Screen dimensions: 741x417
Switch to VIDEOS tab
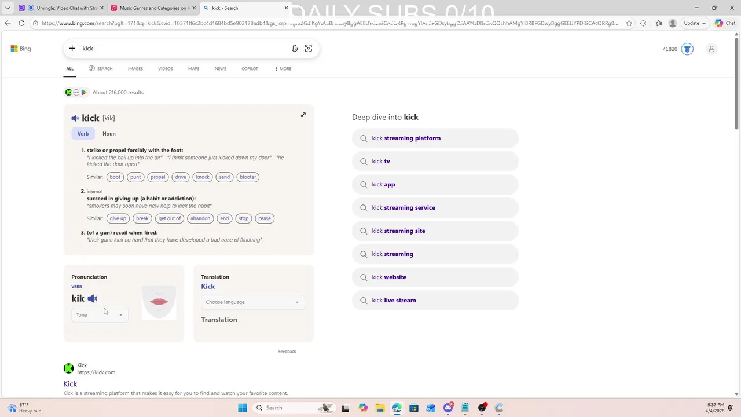[166, 69]
